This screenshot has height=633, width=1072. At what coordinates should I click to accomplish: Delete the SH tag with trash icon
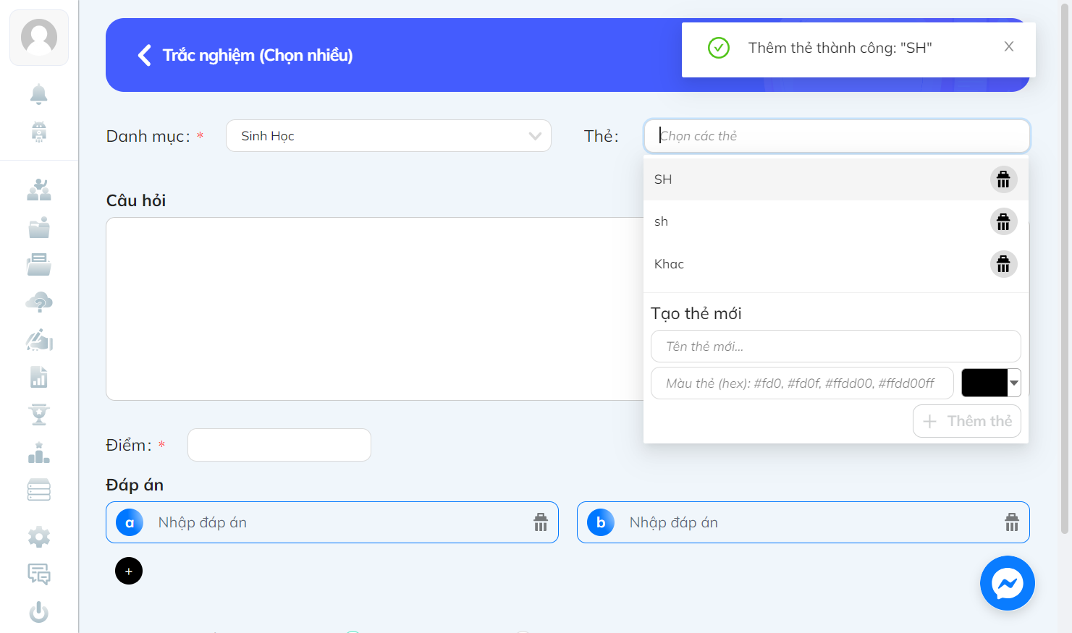click(1003, 179)
